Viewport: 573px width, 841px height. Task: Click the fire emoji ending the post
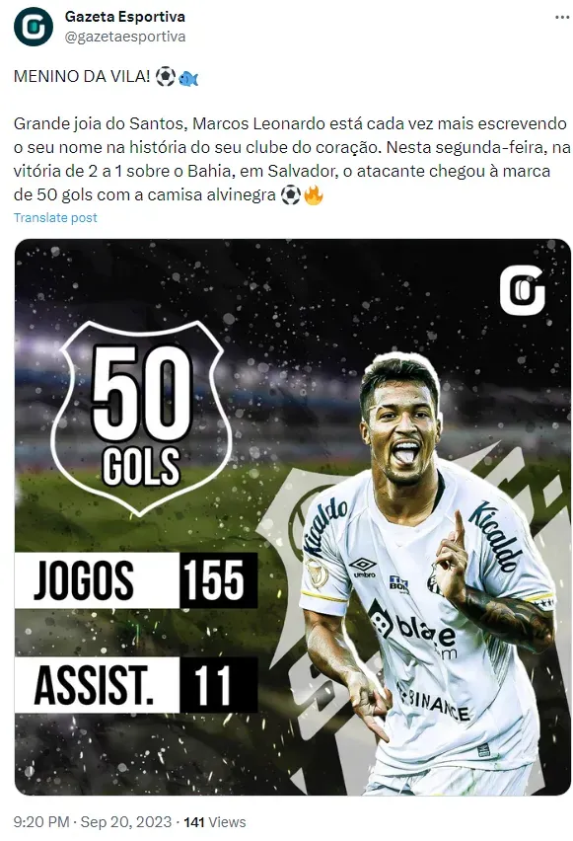tap(314, 194)
